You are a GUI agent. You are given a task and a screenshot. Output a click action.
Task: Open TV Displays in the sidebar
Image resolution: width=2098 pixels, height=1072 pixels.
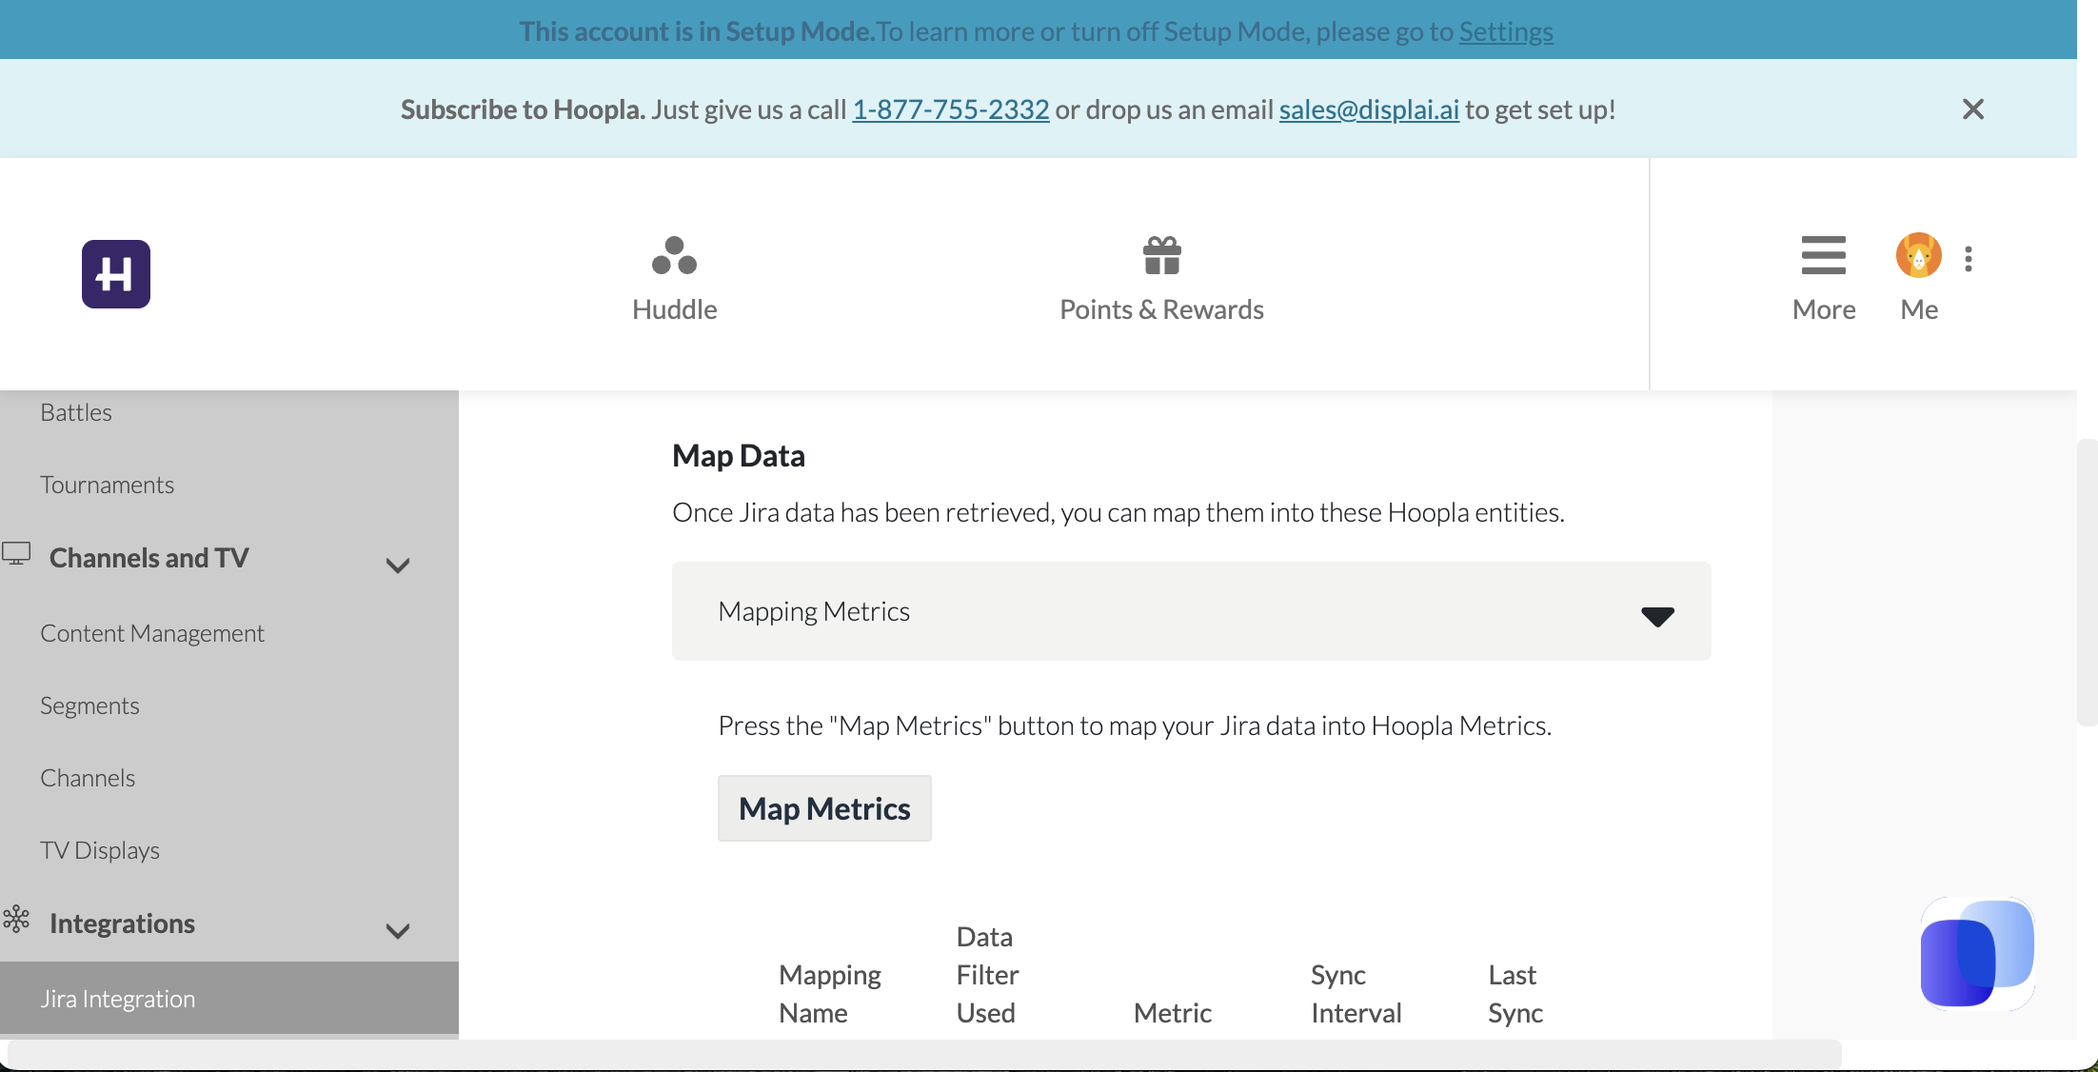click(100, 850)
